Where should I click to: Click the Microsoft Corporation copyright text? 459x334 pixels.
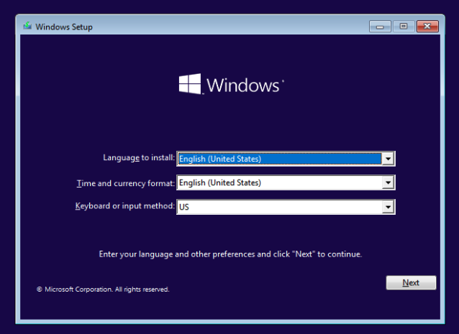pyautogui.click(x=103, y=289)
